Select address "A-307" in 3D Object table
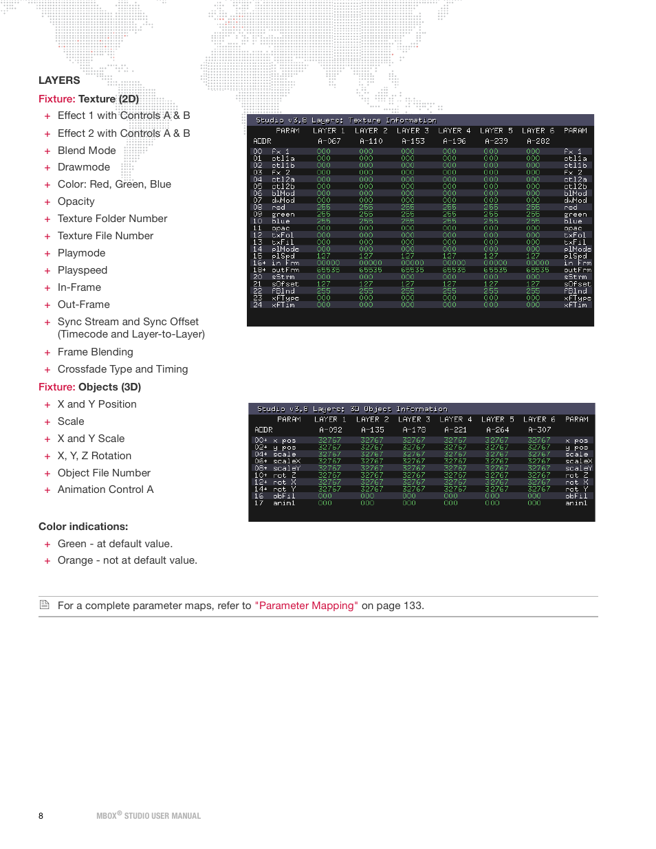Viewport: 656px width, 849px height. (x=540, y=430)
